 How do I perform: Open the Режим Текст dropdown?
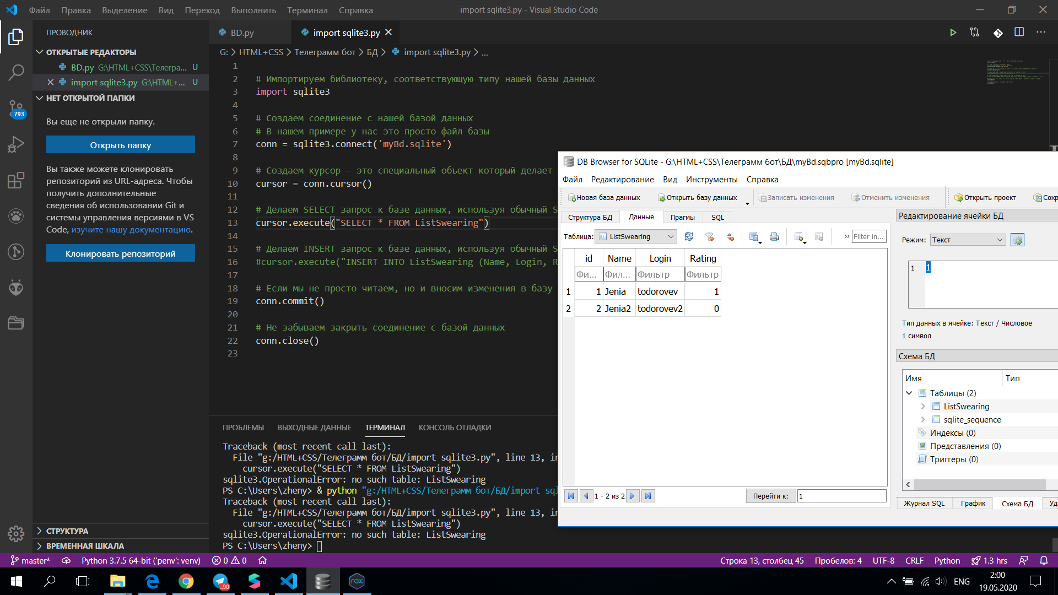pyautogui.click(x=968, y=240)
